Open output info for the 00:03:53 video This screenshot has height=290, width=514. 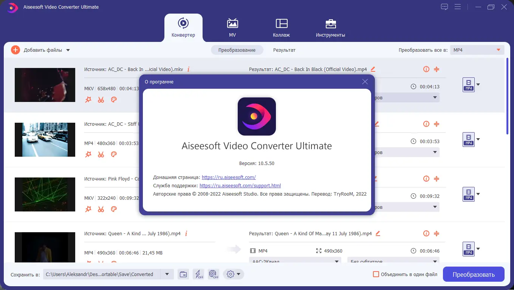tap(426, 124)
